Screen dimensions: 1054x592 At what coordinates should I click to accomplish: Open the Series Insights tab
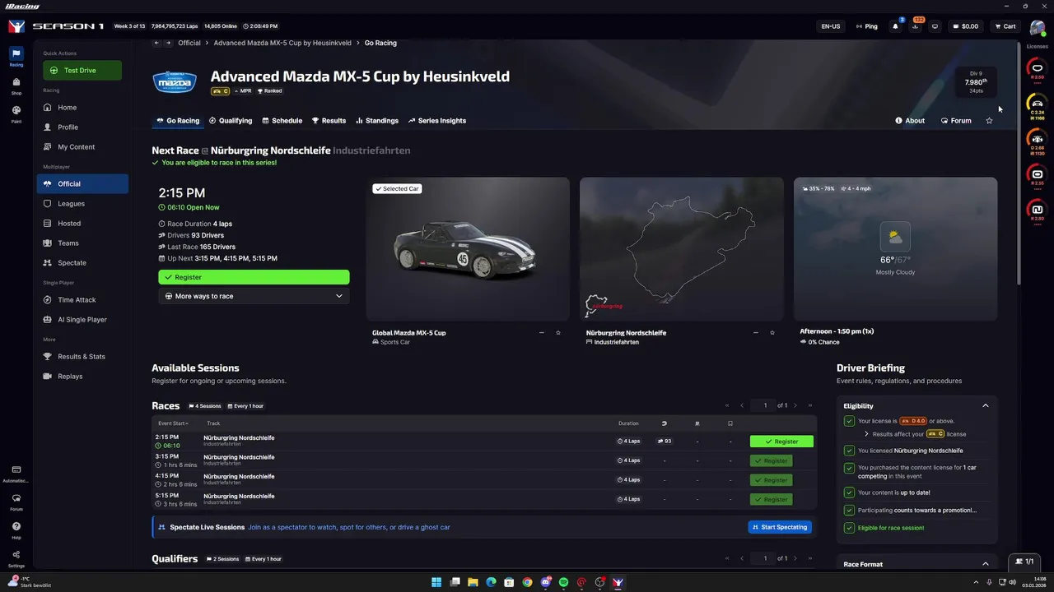[437, 121]
